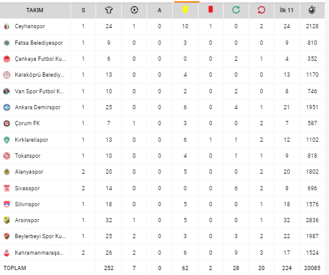Sort by red substituted-out arrow icon
The image size is (329, 275).
pos(262,10)
